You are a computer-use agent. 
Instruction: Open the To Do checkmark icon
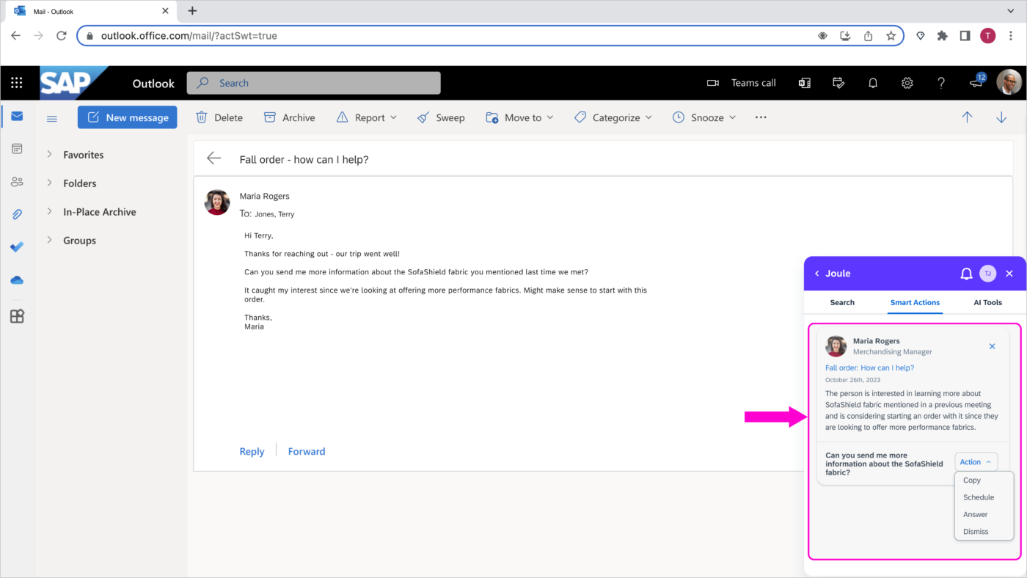17,247
